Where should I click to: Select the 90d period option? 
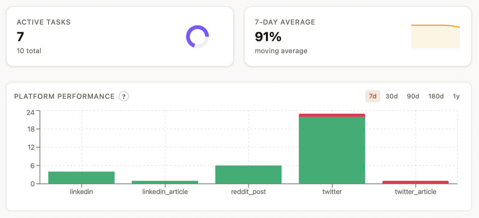coord(413,96)
